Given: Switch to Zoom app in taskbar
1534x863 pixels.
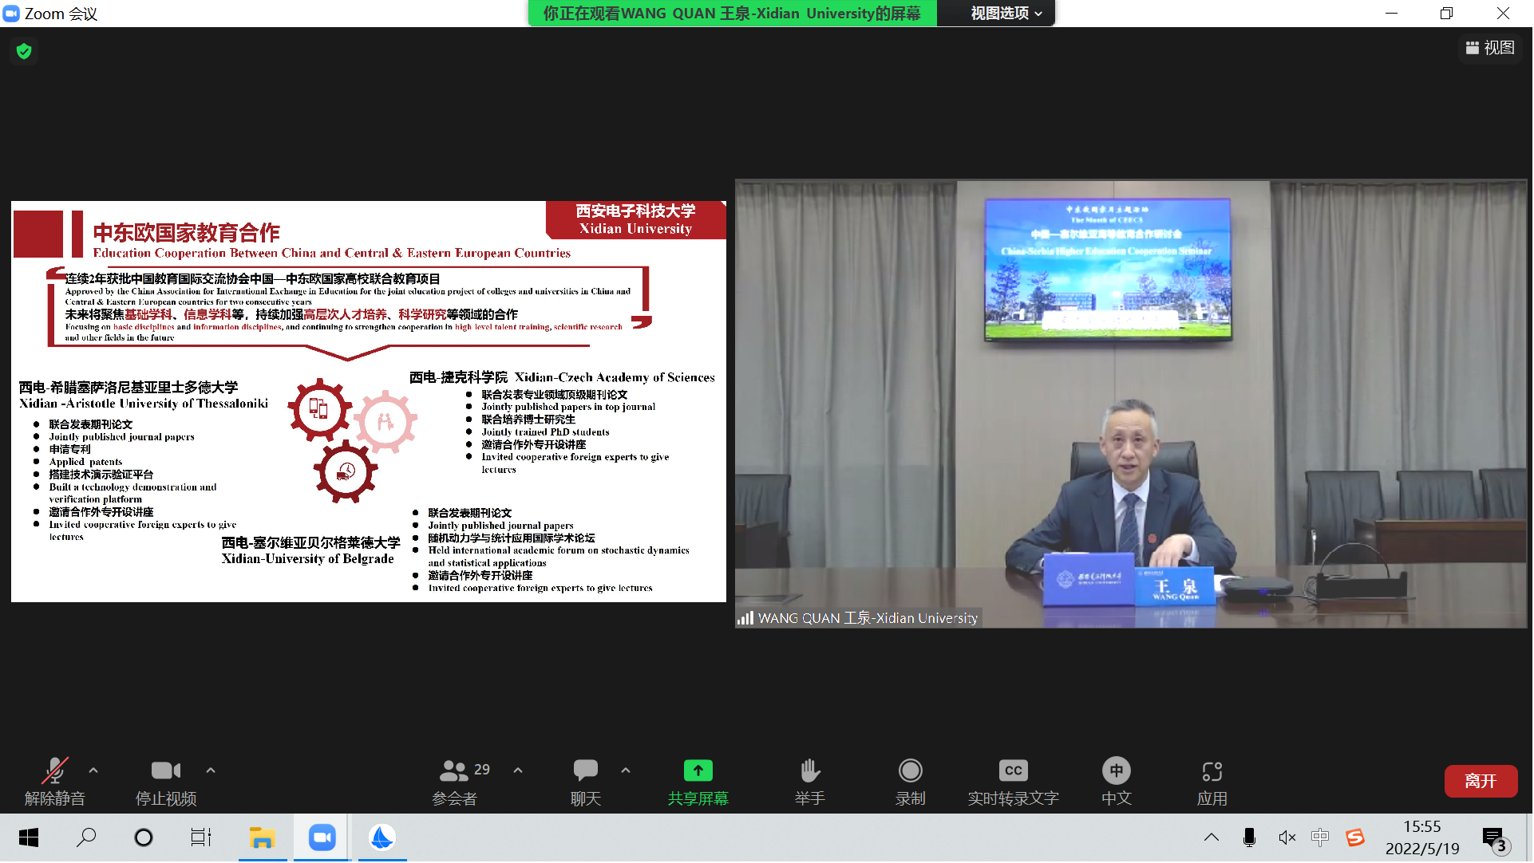Looking at the screenshot, I should click(x=322, y=837).
